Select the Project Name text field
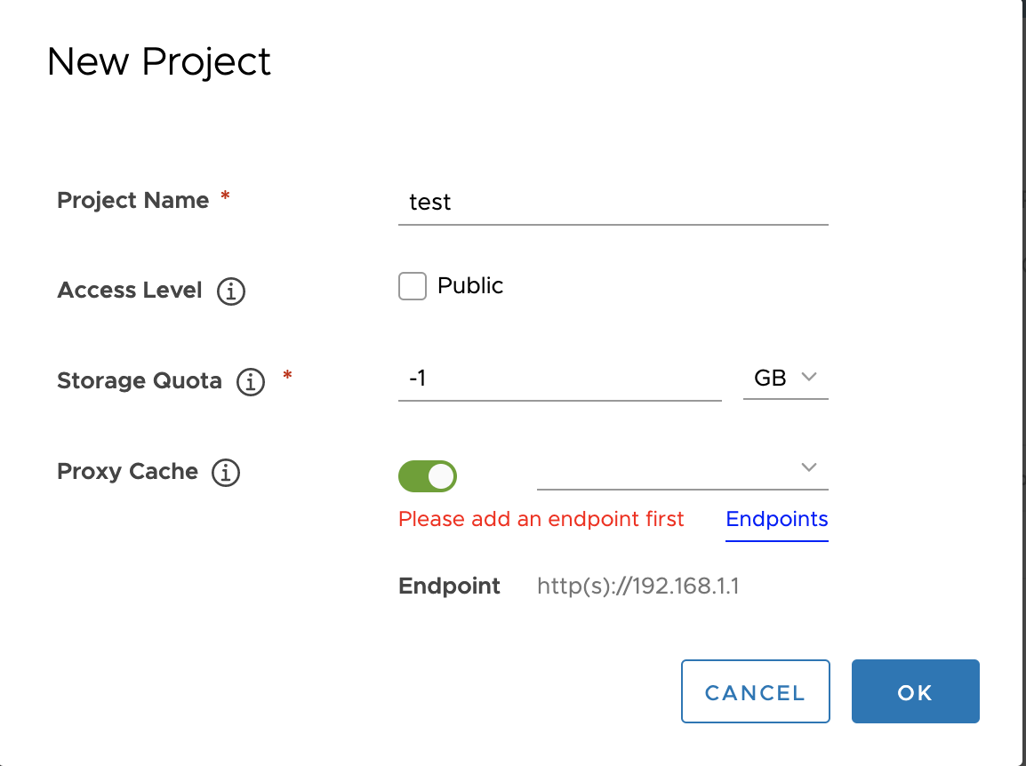1026x766 pixels. tap(613, 203)
